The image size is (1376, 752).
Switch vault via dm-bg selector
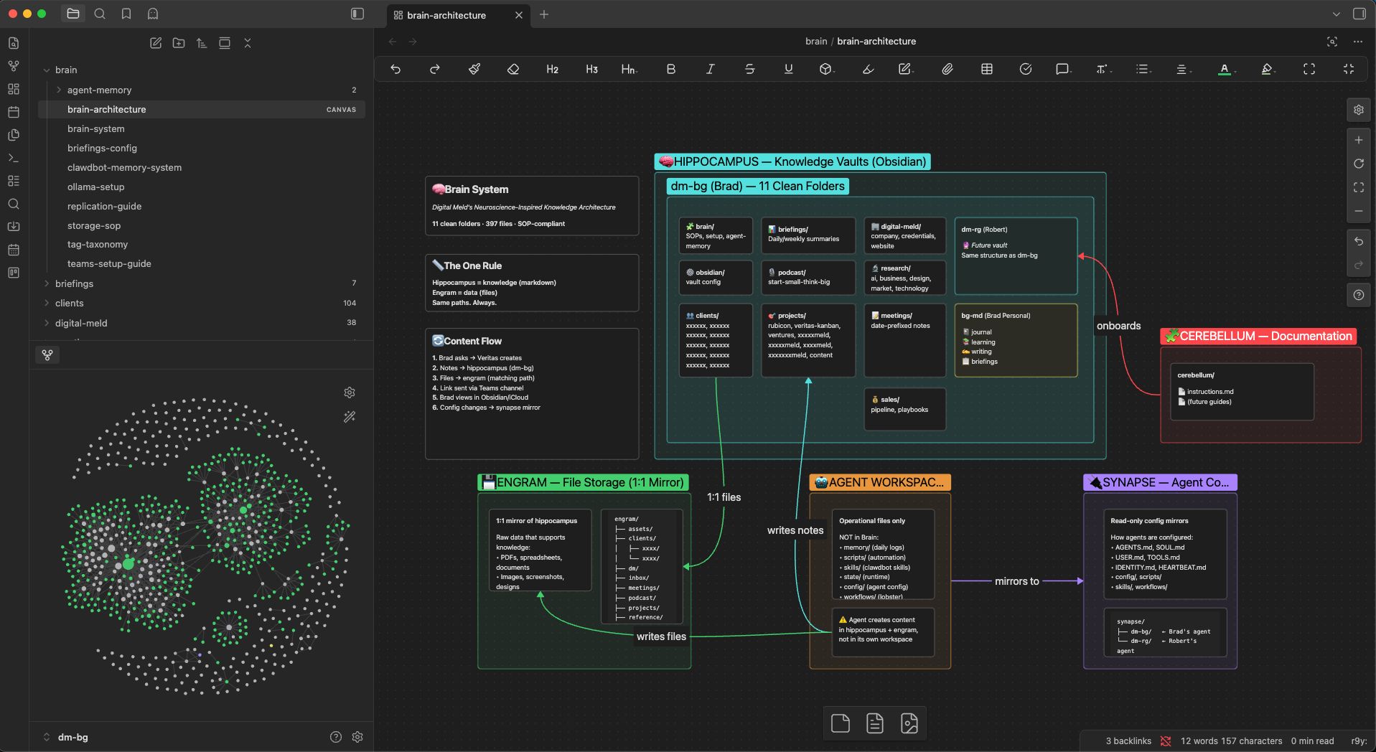pyautogui.click(x=72, y=737)
